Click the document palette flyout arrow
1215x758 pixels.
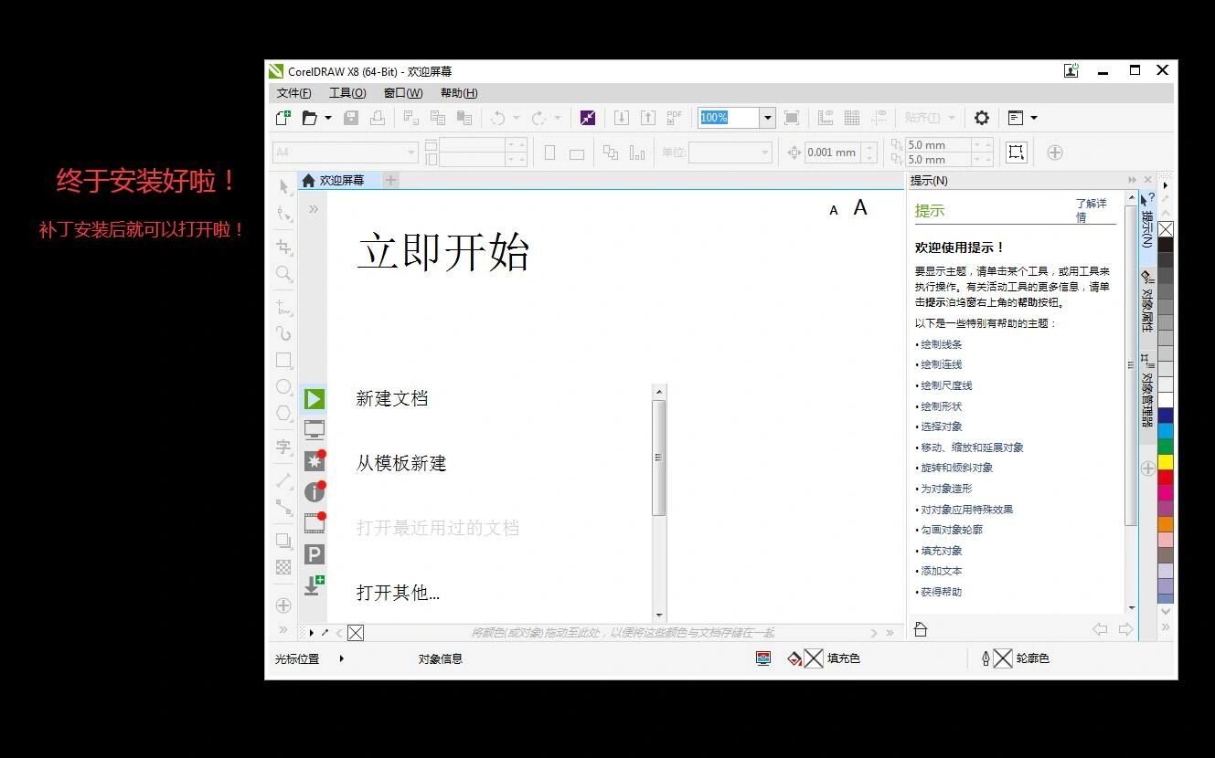[312, 633]
